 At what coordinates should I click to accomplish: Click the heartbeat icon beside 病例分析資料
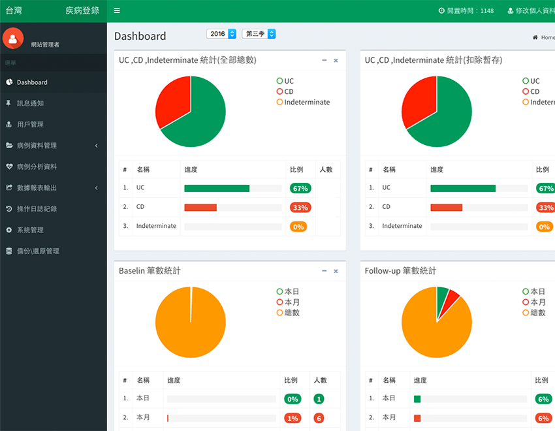point(9,167)
